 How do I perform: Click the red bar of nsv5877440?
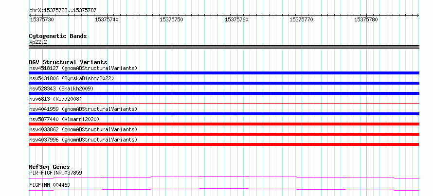[x=224, y=124]
